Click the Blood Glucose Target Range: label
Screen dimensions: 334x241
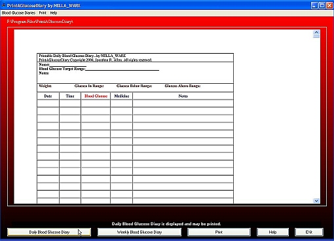coord(62,69)
